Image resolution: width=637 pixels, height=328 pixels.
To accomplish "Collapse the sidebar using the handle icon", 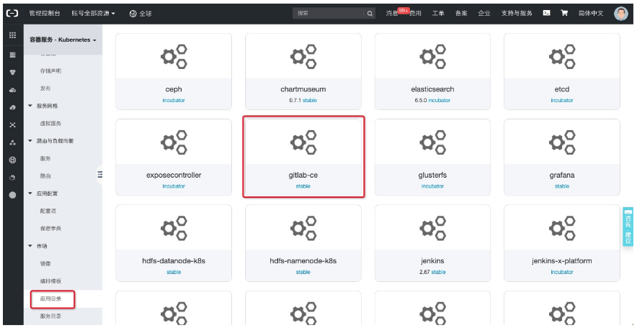I will coord(99,175).
